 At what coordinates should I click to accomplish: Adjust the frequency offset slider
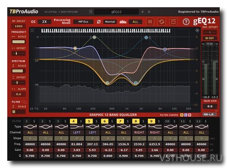click(x=19, y=53)
